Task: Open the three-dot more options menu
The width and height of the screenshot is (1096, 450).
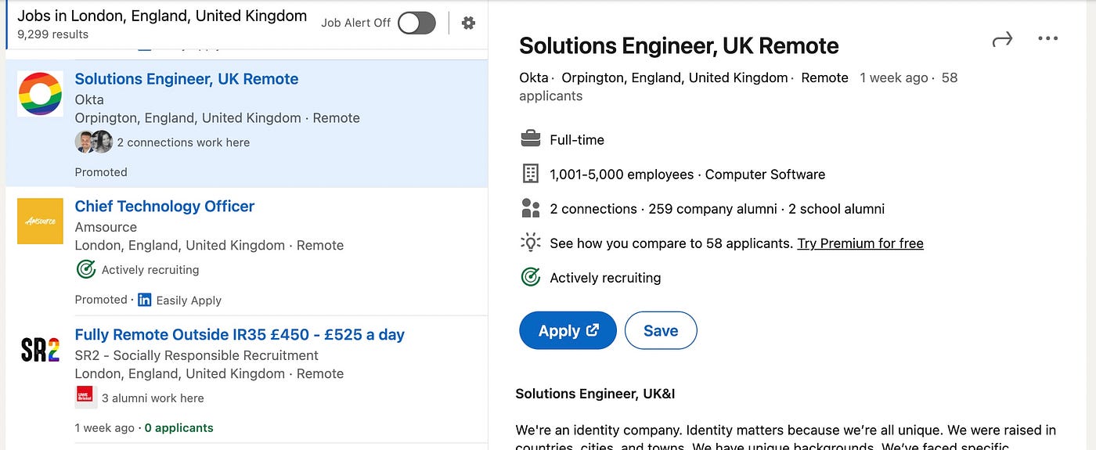Action: coord(1047,39)
